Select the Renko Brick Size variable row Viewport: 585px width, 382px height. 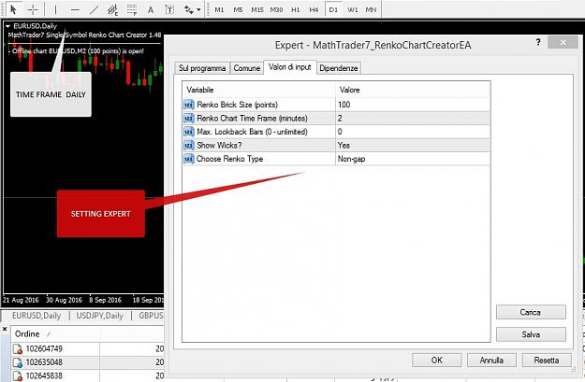(x=259, y=105)
